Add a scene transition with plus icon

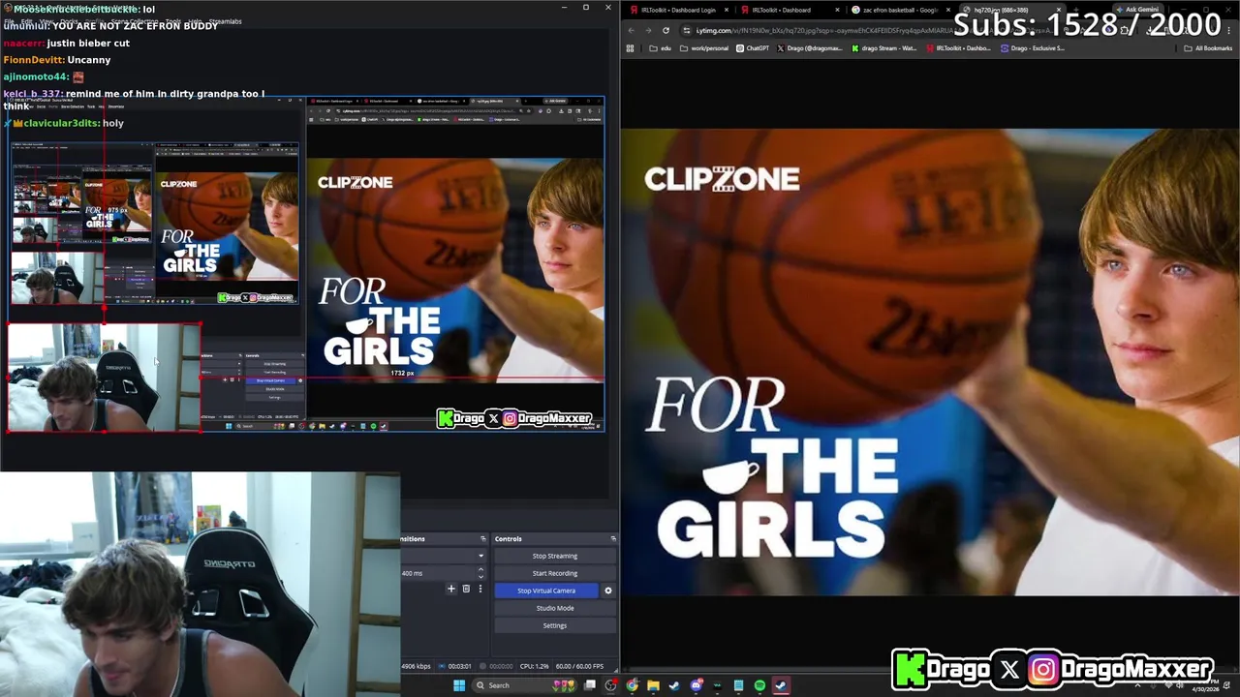[x=451, y=589]
